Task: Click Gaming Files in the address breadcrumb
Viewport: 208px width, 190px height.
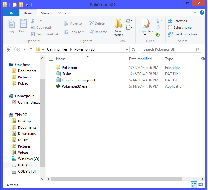Action: point(57,49)
